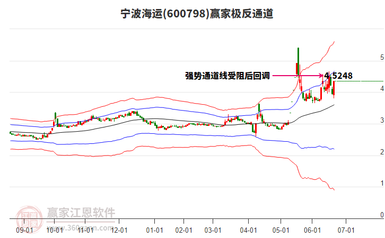Image resolution: width=385 pixels, height=238 pixels.
Task: Click the 12-01 date axis label
Action: 119,230
